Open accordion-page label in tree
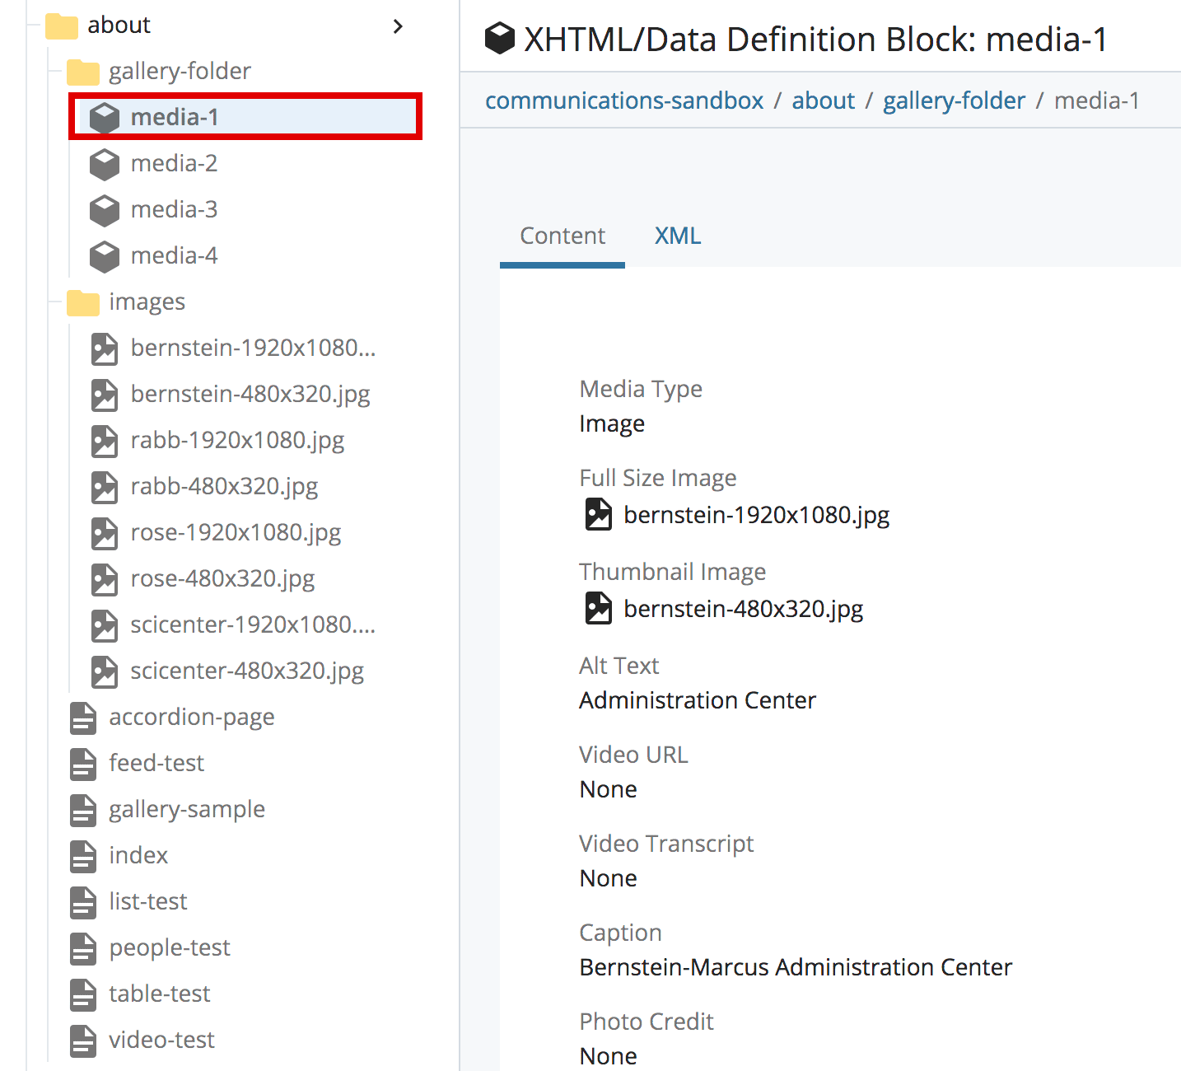This screenshot has width=1181, height=1071. pyautogui.click(x=192, y=718)
